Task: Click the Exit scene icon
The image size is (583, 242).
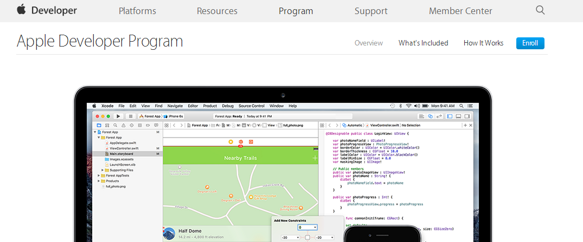Action: (x=251, y=142)
